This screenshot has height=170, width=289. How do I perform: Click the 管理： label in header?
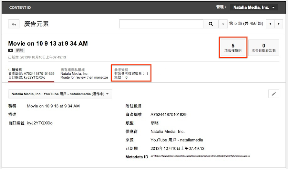point(222,7)
